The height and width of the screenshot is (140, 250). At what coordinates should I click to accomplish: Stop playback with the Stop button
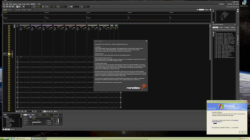tap(10, 6)
